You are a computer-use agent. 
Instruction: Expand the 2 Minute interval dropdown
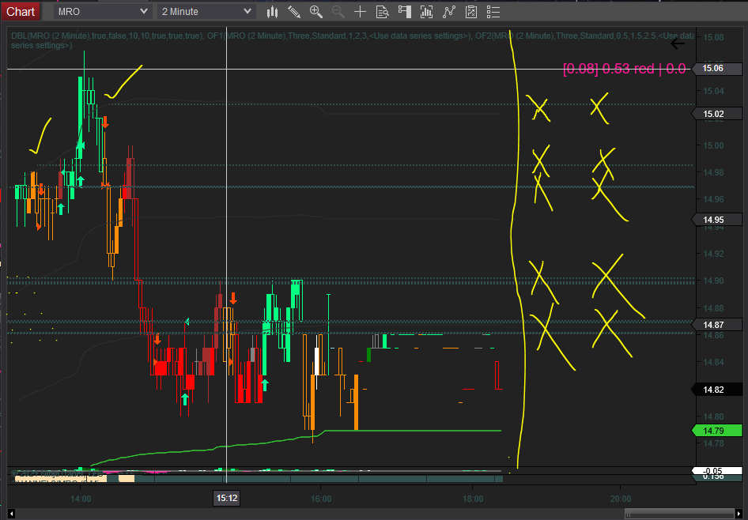[206, 11]
